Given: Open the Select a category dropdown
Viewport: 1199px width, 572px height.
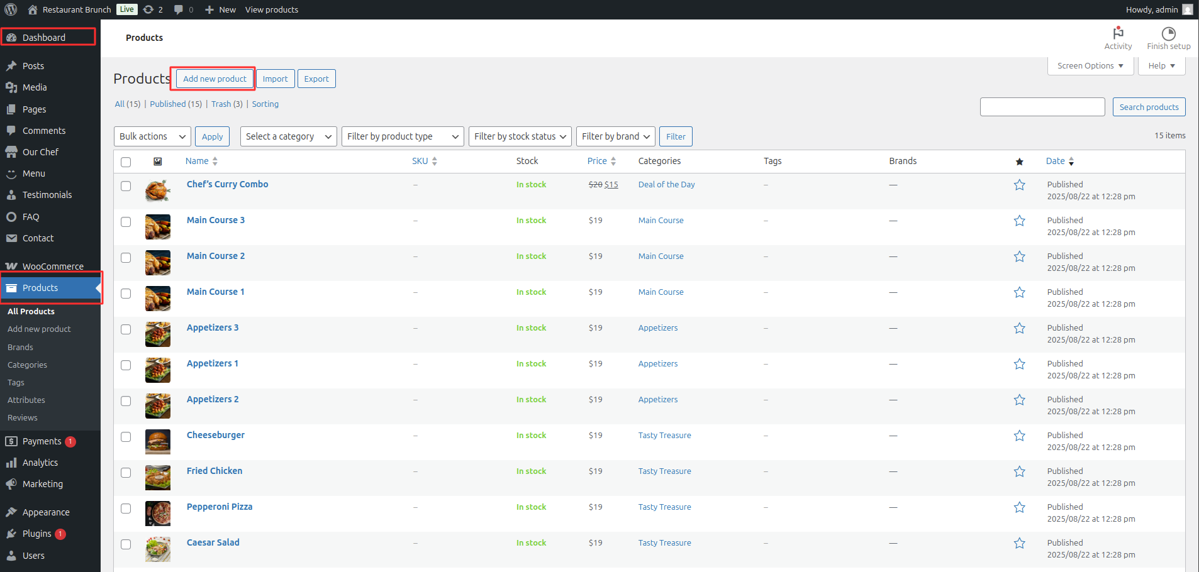Looking at the screenshot, I should (x=289, y=136).
